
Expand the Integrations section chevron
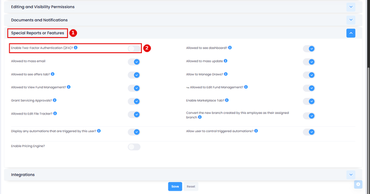tap(351, 175)
